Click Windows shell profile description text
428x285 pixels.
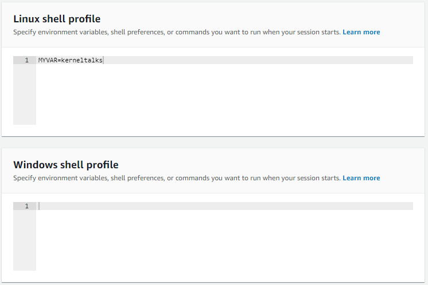coord(177,178)
